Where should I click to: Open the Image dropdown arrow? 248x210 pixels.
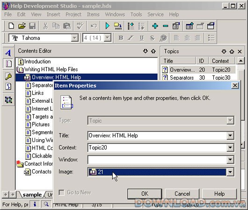pyautogui.click(x=230, y=172)
